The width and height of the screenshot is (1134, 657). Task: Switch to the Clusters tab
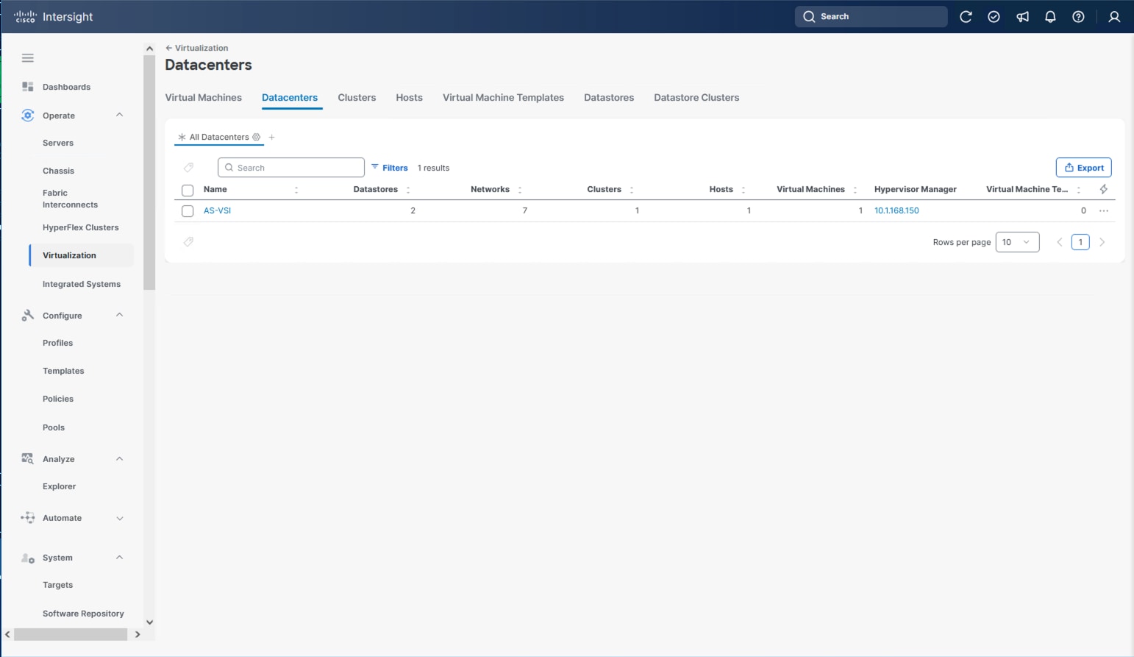tap(357, 97)
